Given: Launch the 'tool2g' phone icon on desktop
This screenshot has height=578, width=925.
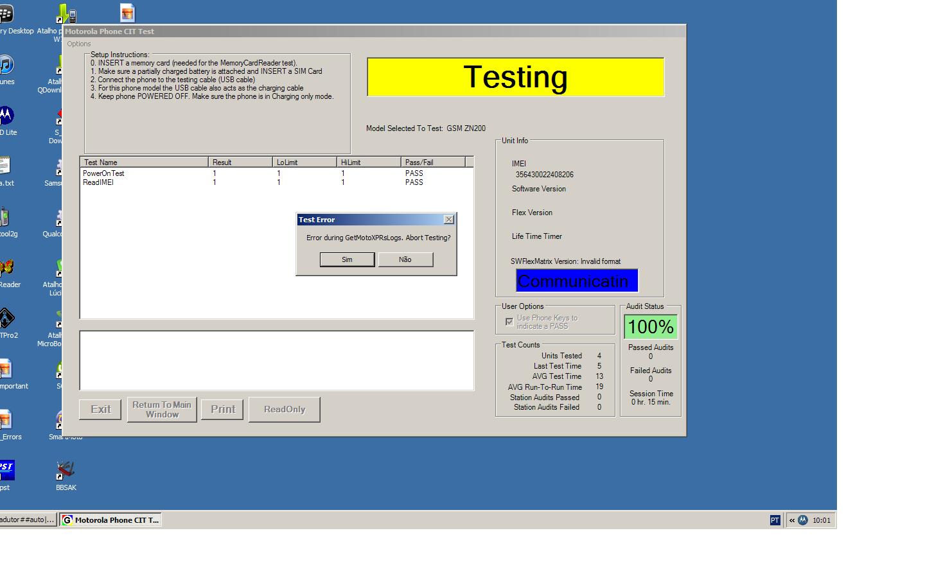Looking at the screenshot, I should pyautogui.click(x=4, y=217).
